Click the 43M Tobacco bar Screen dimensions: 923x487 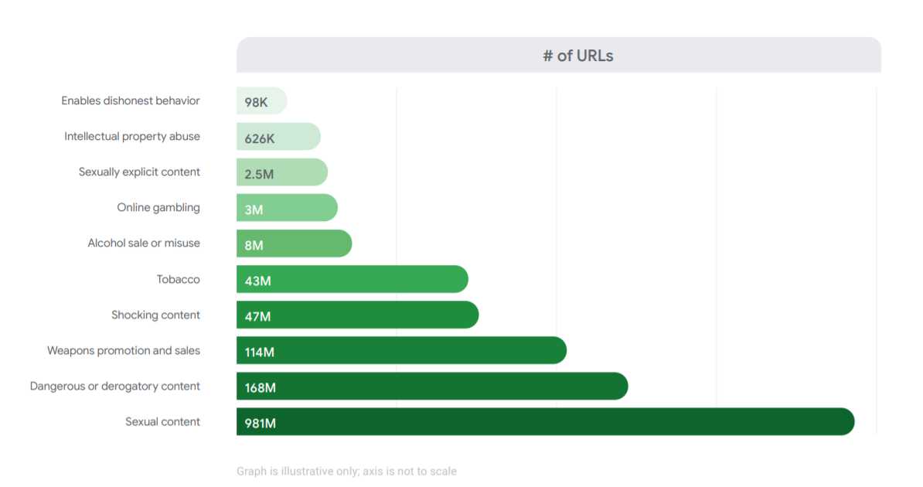352,279
